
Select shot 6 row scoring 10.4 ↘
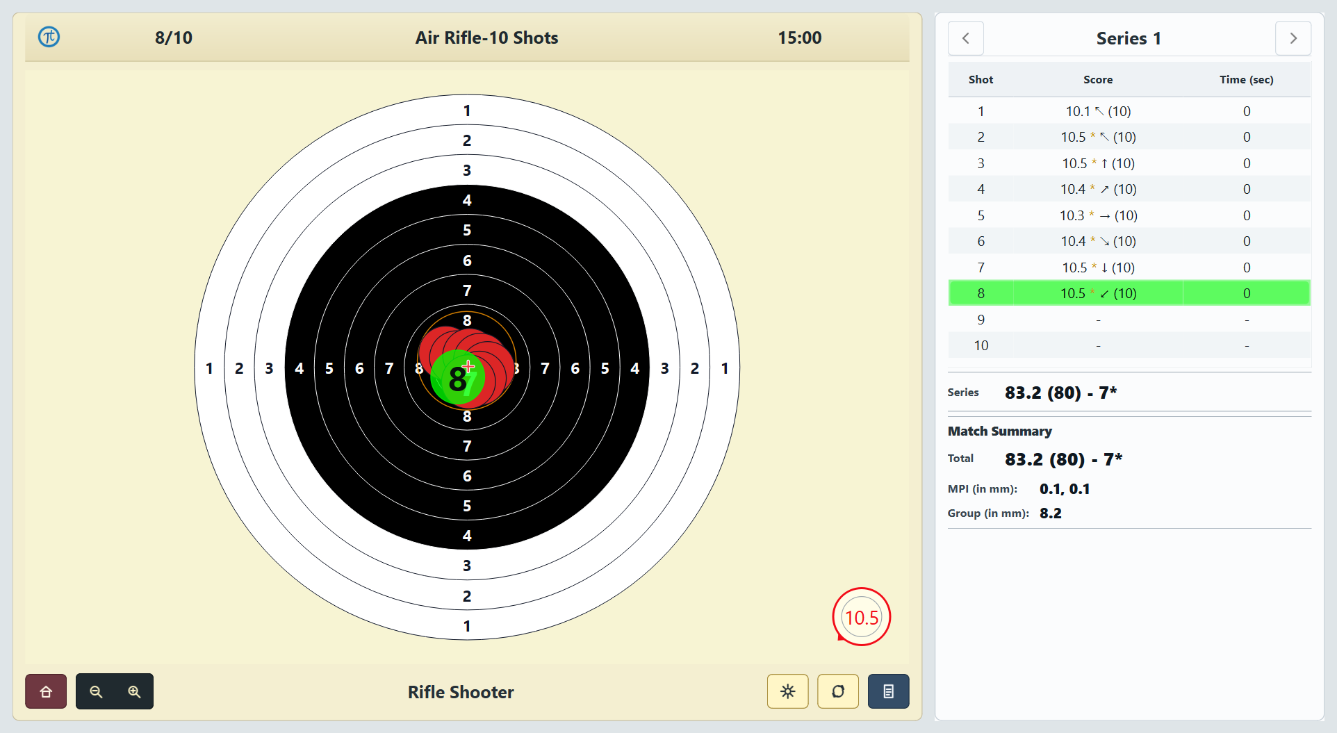pos(1129,241)
